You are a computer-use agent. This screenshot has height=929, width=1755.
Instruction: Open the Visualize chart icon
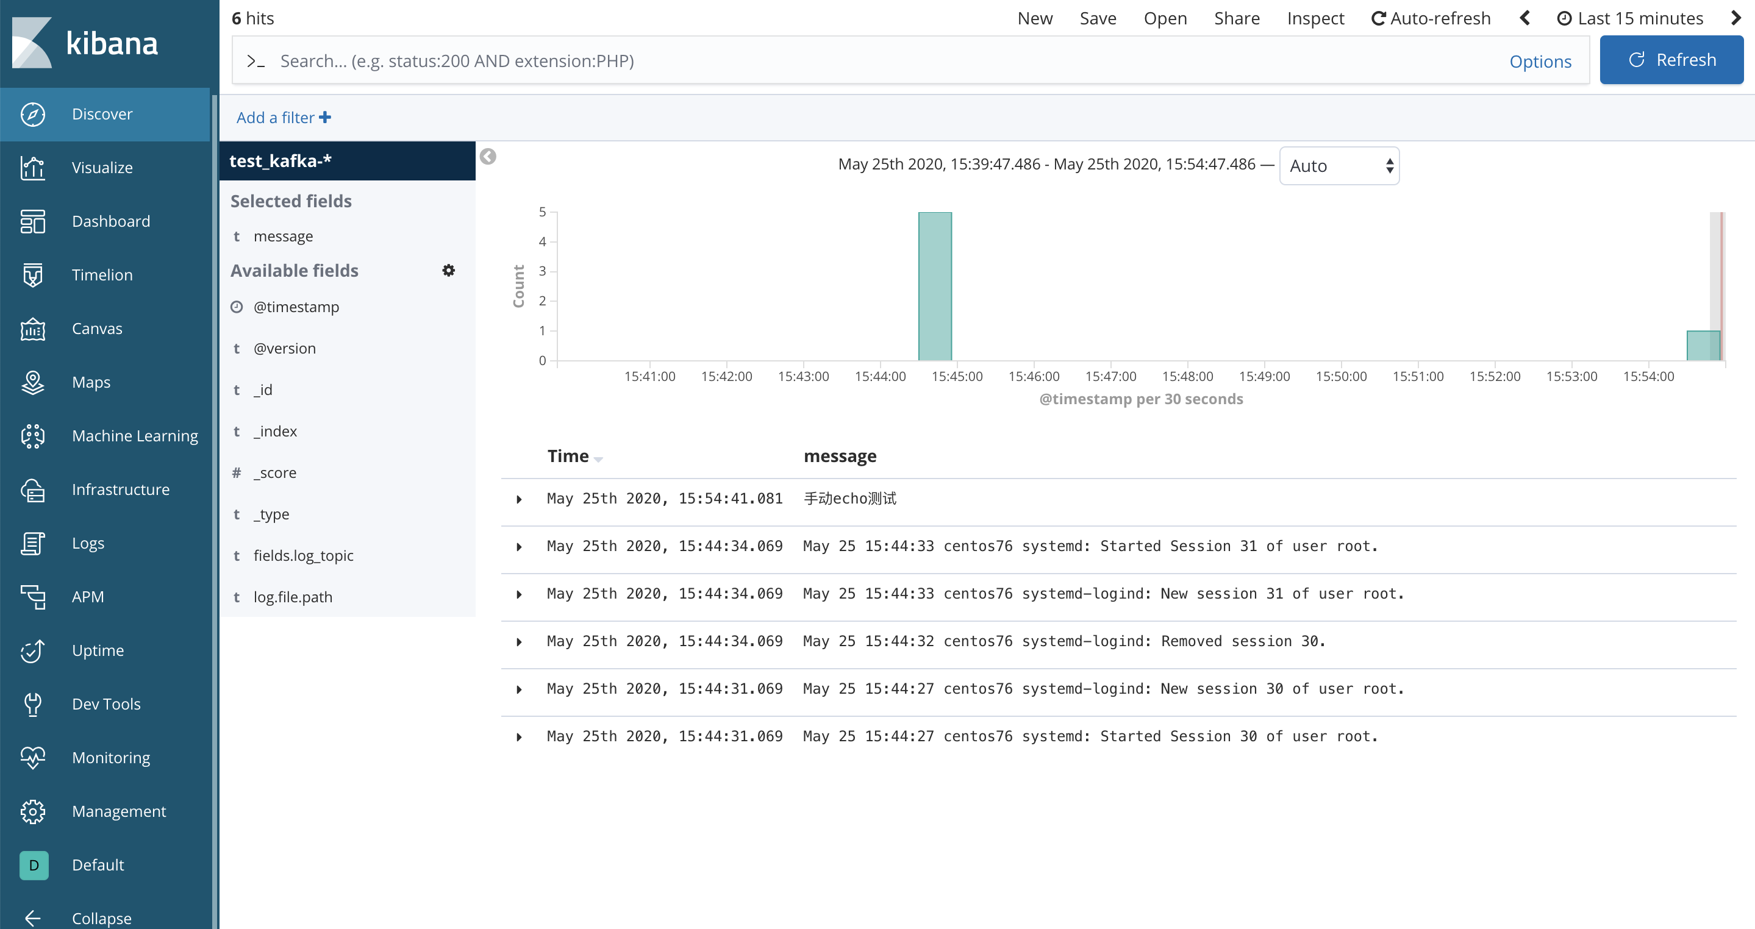[x=33, y=168]
